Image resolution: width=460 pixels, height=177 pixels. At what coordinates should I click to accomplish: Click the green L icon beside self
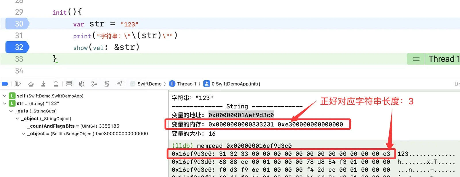pos(12,96)
